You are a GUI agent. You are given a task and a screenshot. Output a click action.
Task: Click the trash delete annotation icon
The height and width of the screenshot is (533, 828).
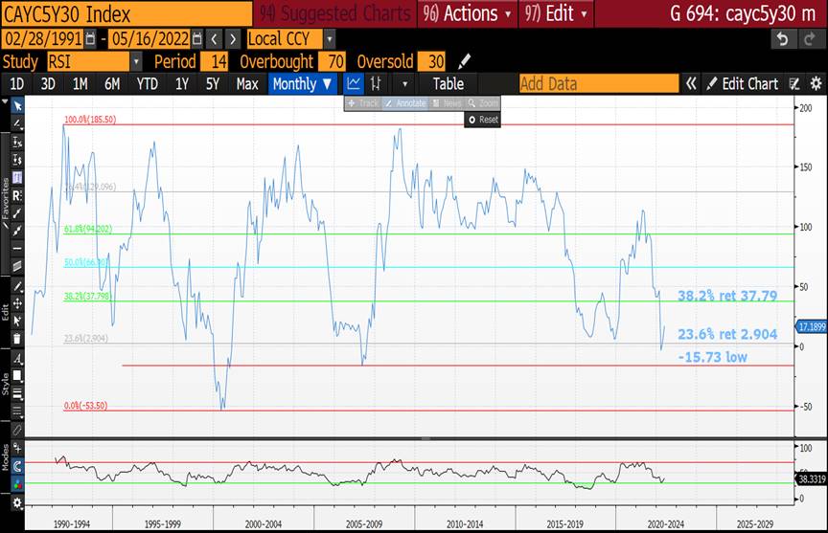tap(17, 339)
